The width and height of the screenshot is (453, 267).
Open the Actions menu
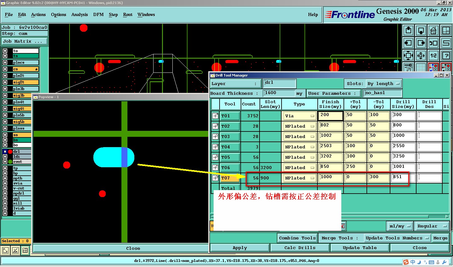[38, 14]
